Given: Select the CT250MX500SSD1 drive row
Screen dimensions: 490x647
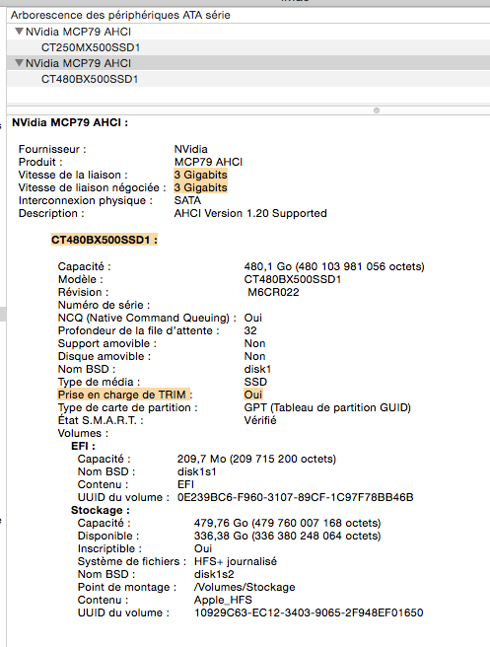Looking at the screenshot, I should click(248, 47).
